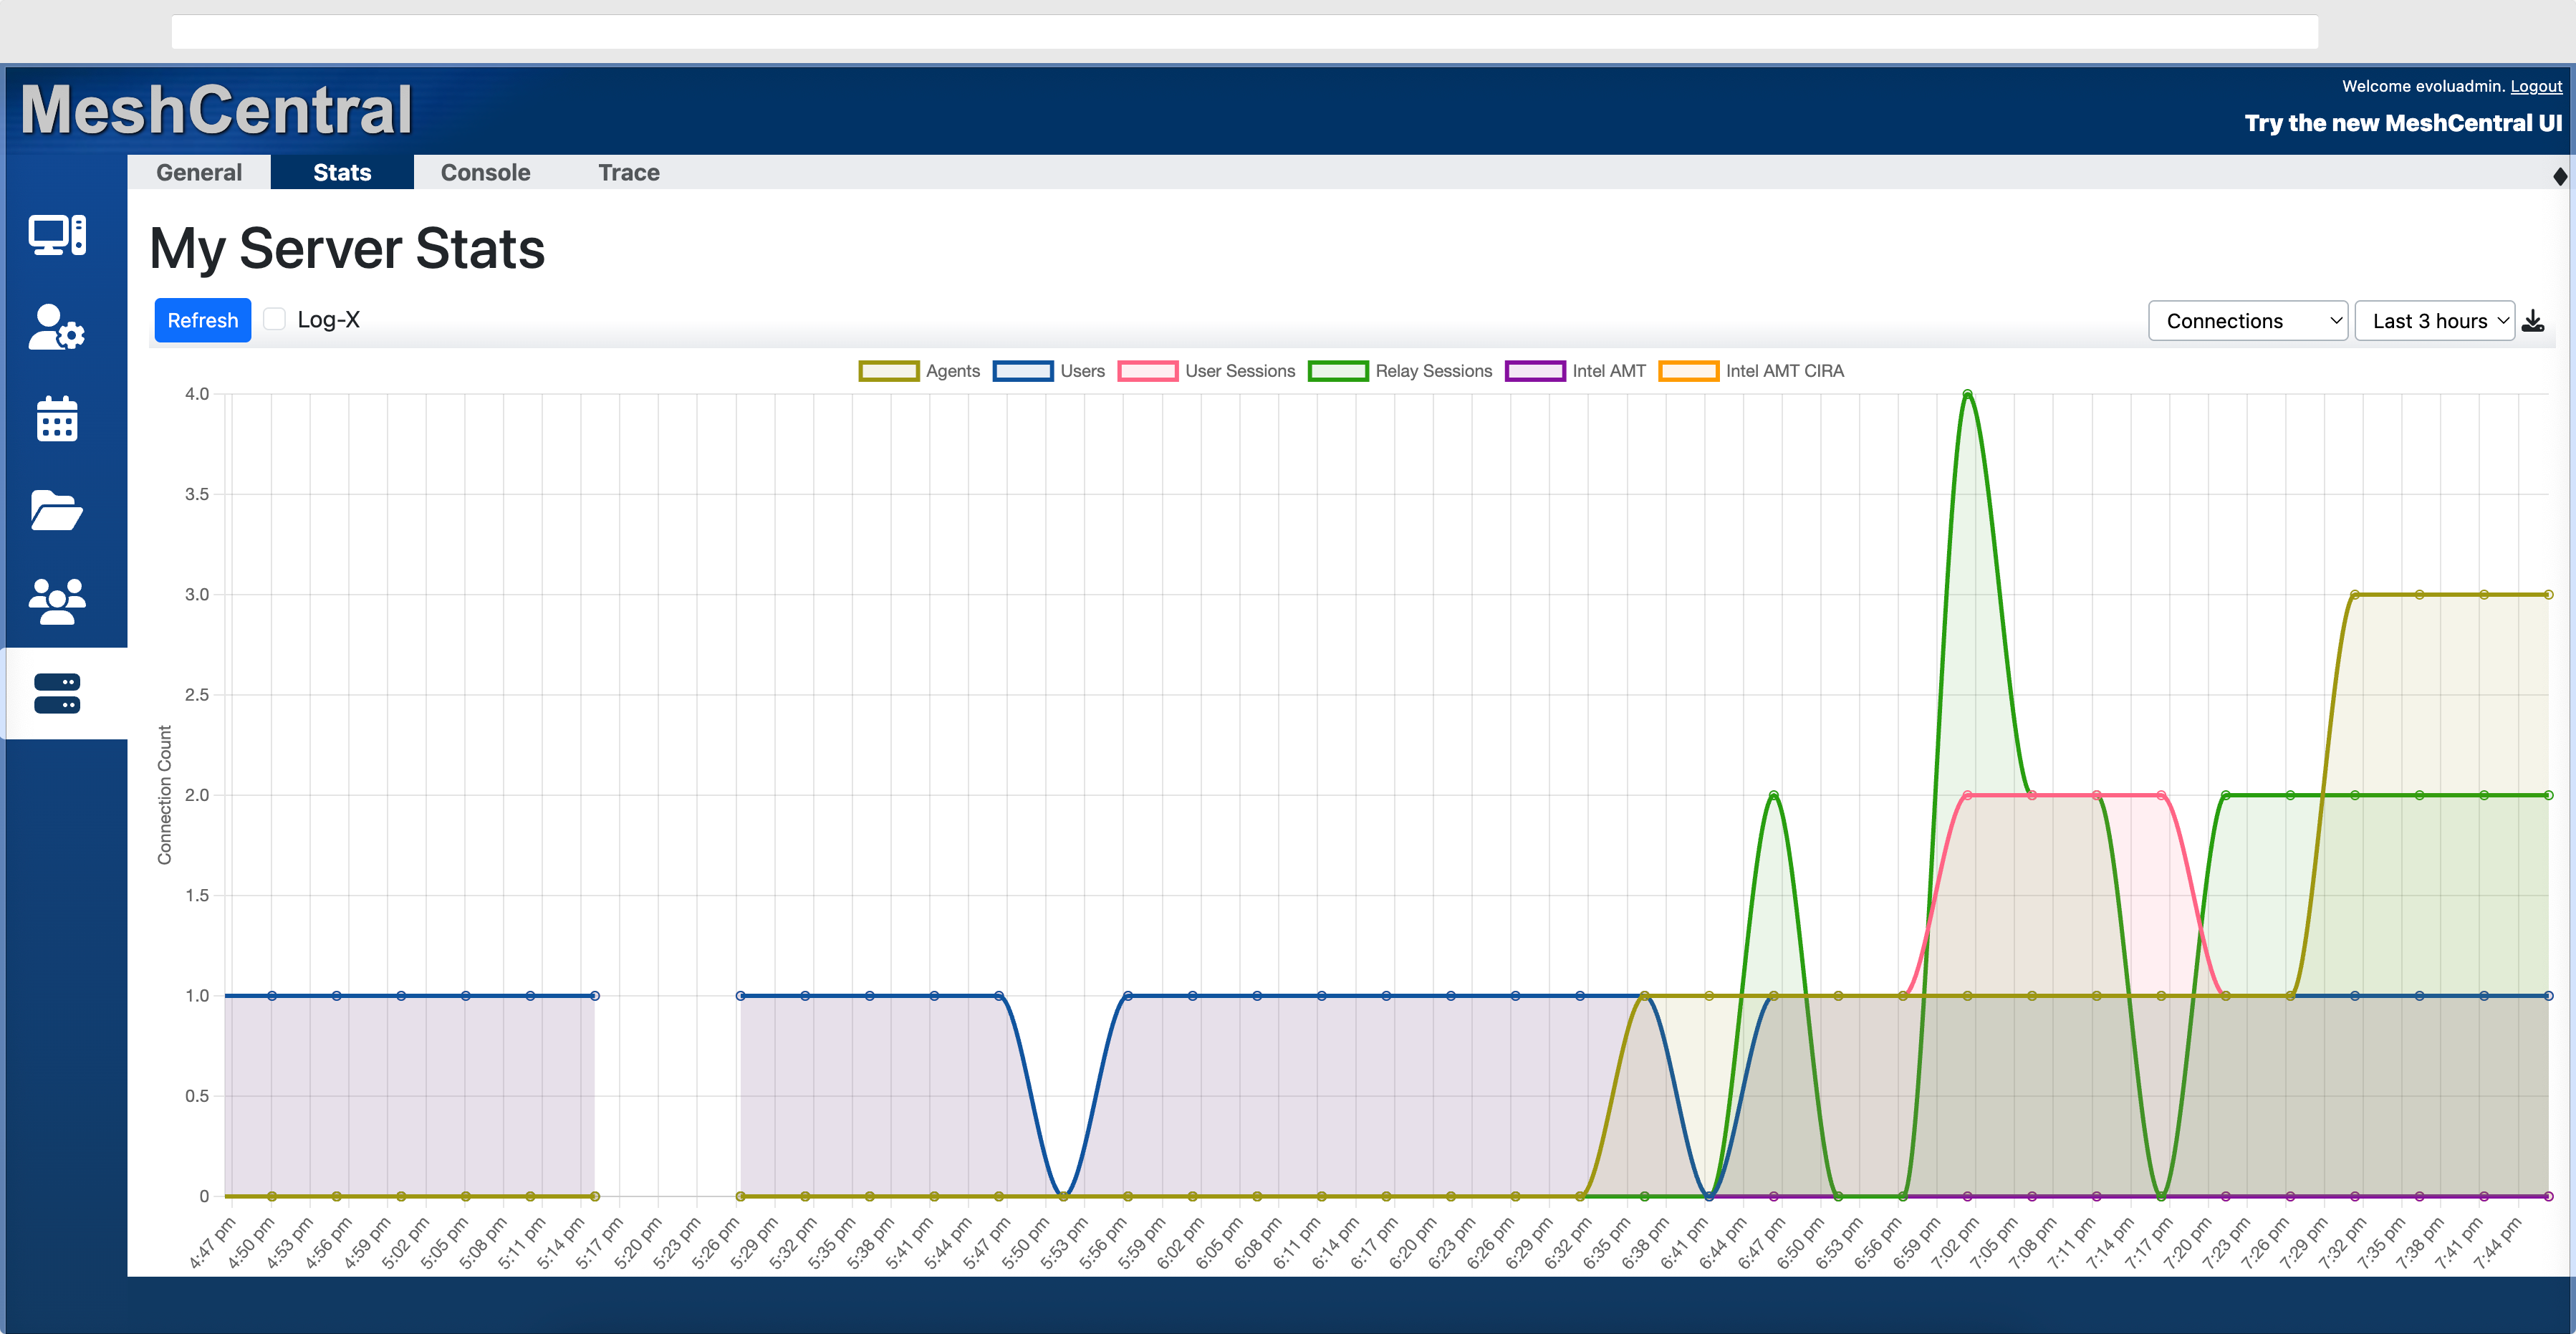Open My Users group icon
The width and height of the screenshot is (2576, 1334).
(x=57, y=601)
